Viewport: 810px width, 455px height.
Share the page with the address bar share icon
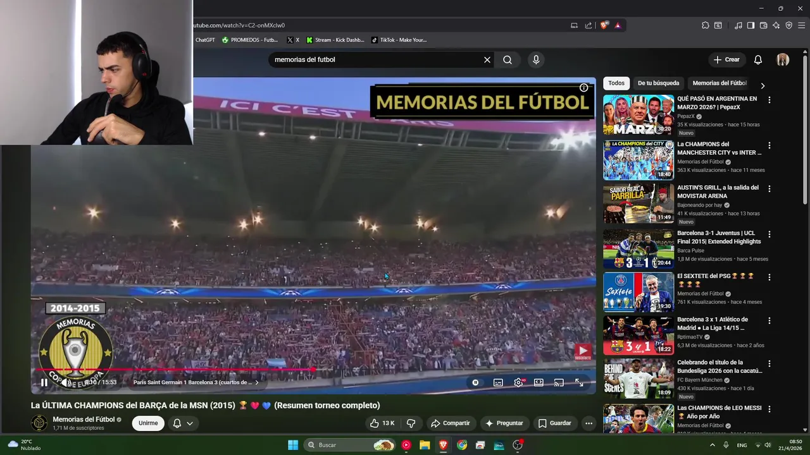(x=589, y=25)
